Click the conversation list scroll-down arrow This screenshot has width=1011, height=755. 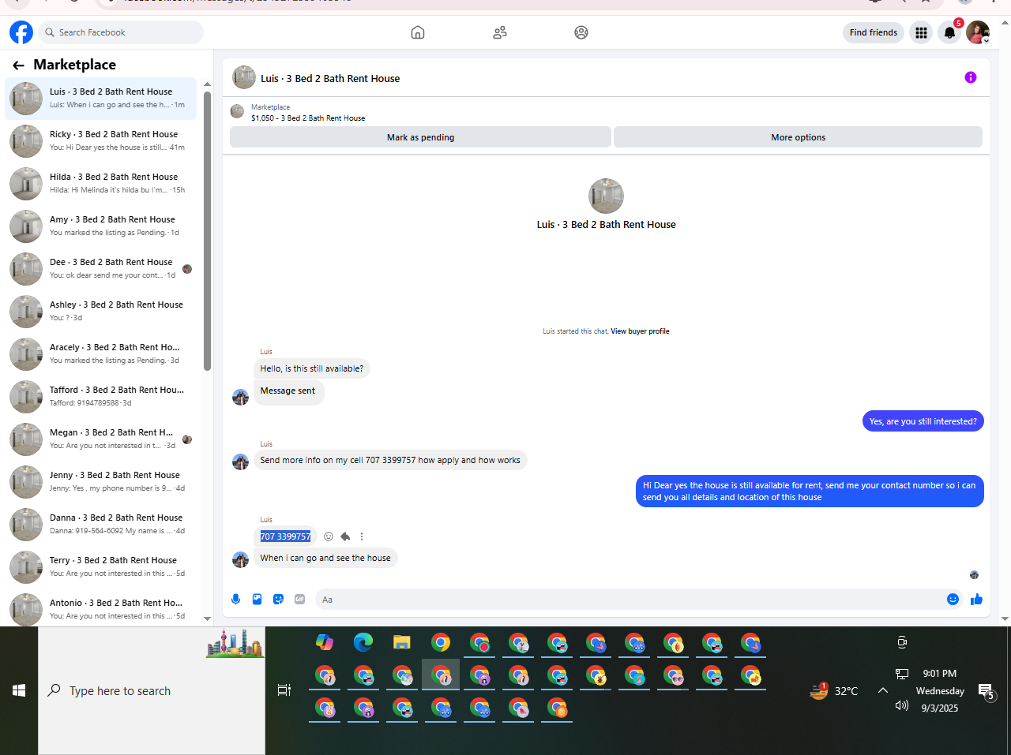(207, 619)
